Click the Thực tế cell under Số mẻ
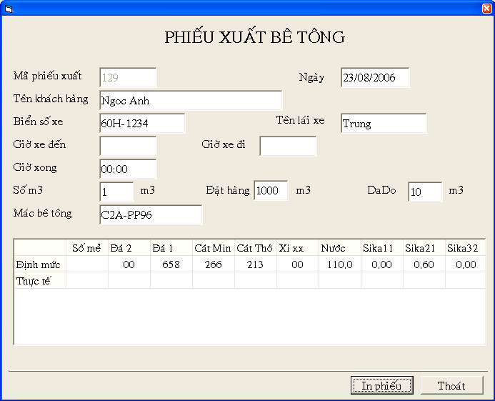Viewport: 495px width, 401px height. (87, 281)
